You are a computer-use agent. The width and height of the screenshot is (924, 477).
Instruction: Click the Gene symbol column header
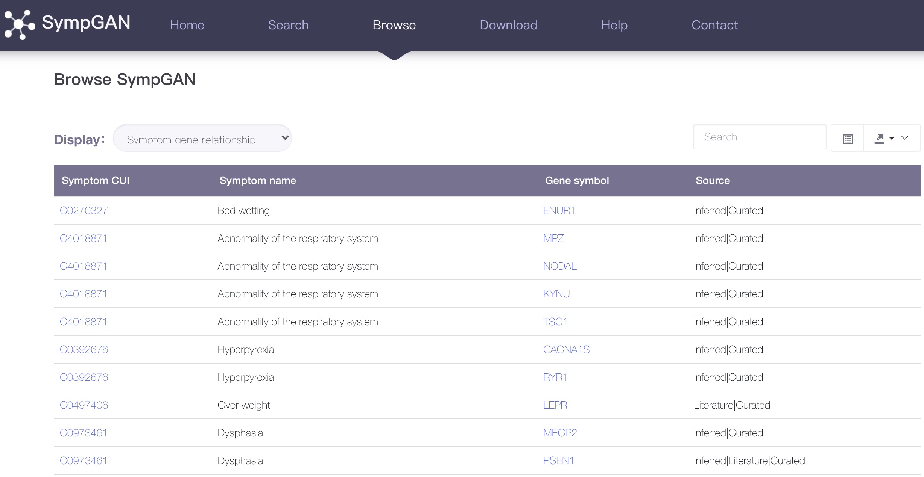point(577,181)
